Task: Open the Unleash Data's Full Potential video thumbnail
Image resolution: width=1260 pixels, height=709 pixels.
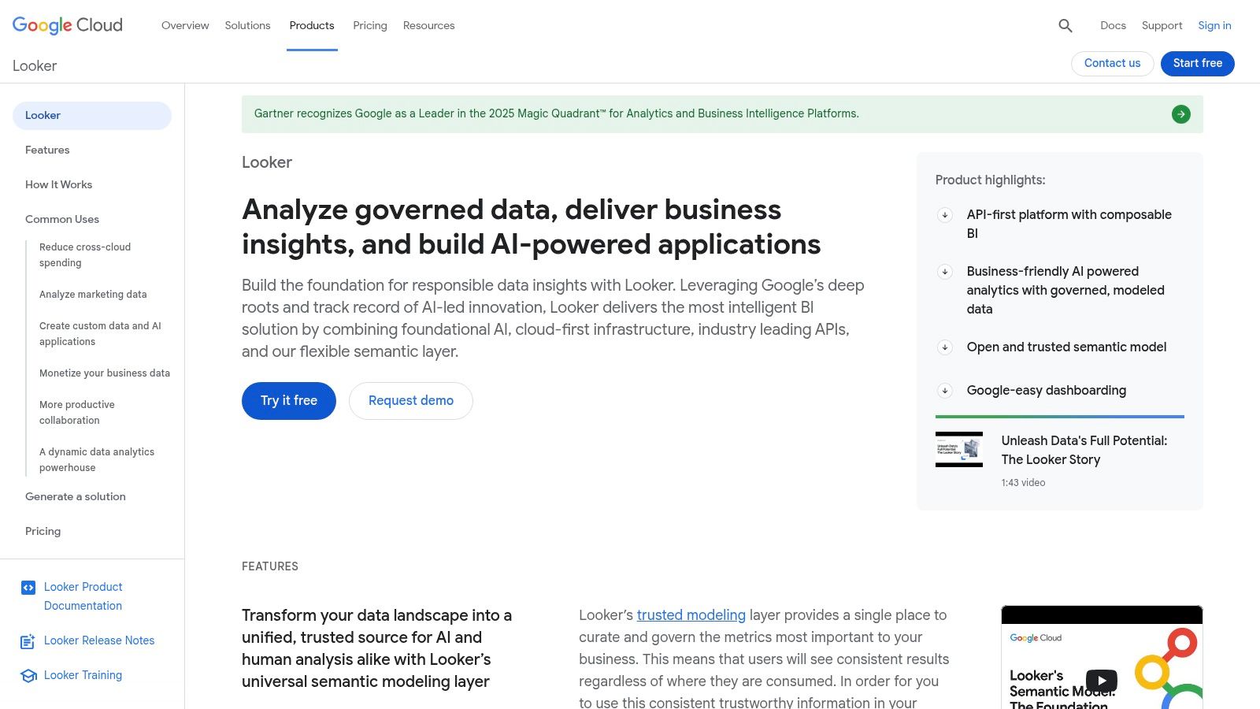Action: [958, 449]
